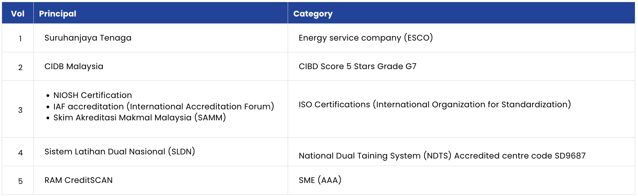The height and width of the screenshot is (196, 638).
Task: Click row number 3 in Vol column
Action: point(20,110)
